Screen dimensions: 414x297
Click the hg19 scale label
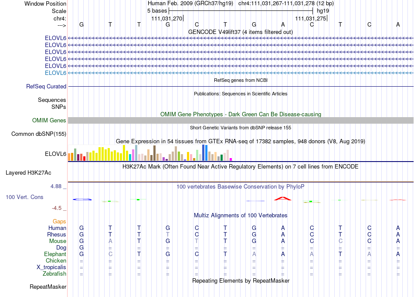click(323, 11)
